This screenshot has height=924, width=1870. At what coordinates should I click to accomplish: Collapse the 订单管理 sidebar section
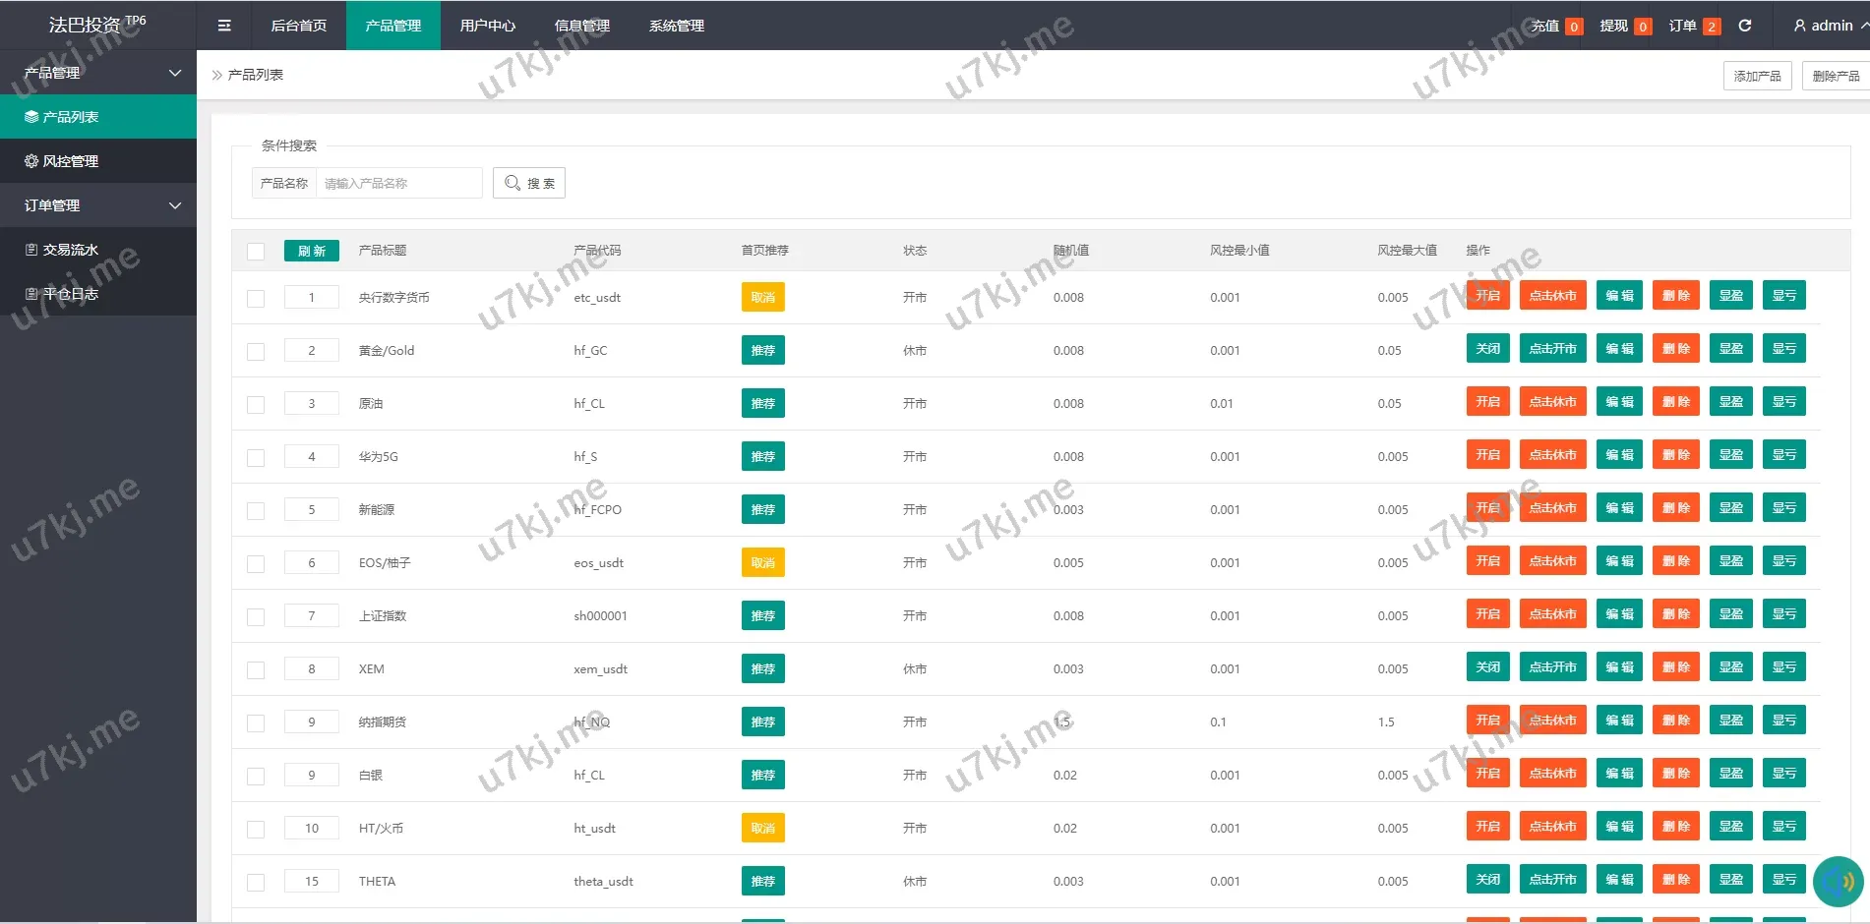pos(175,205)
